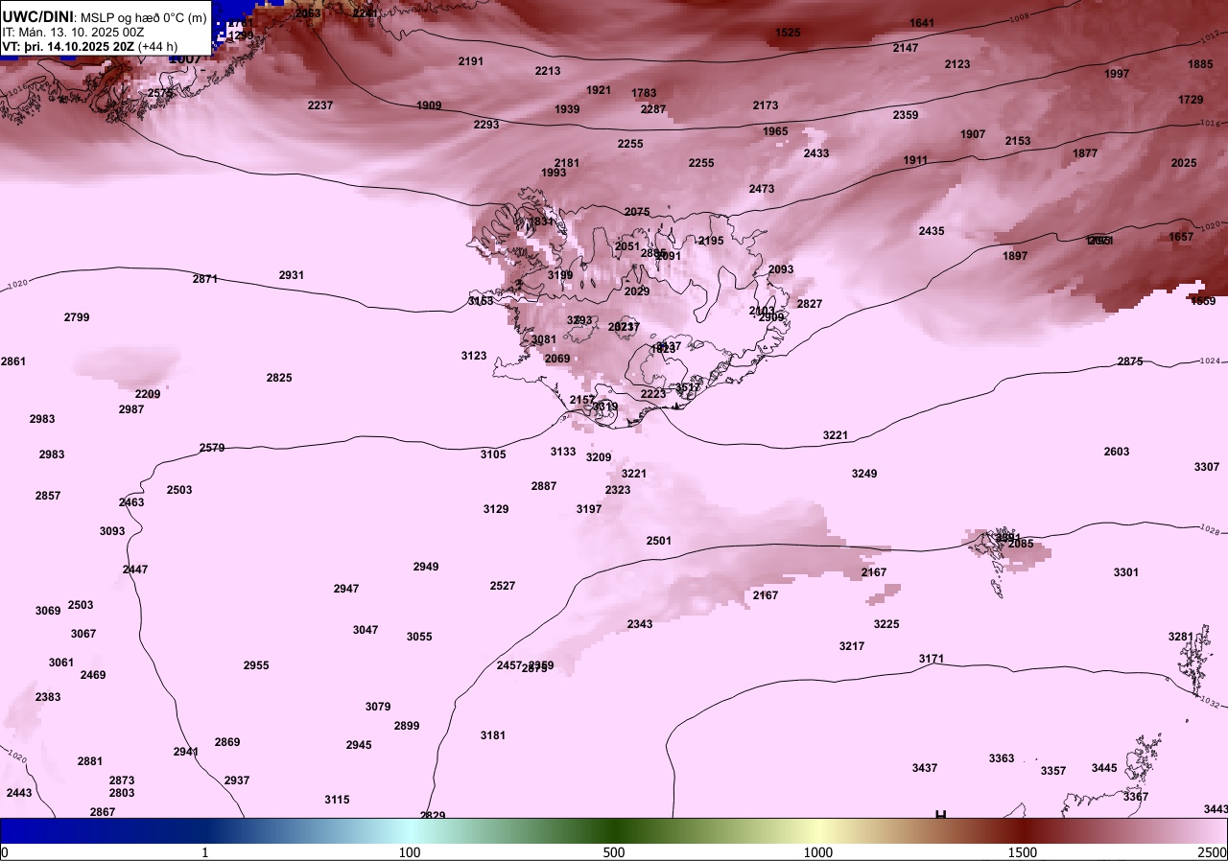This screenshot has height=861, width=1228.
Task: Click the height value 2825
Action: point(279,378)
